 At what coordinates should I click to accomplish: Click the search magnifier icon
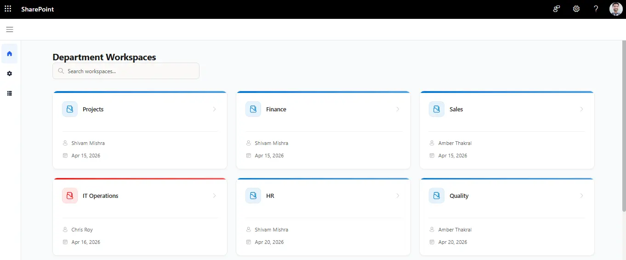pos(61,71)
